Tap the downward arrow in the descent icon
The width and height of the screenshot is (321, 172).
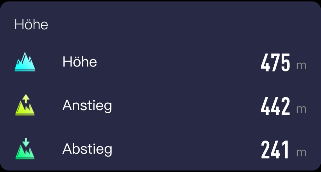click(26, 142)
